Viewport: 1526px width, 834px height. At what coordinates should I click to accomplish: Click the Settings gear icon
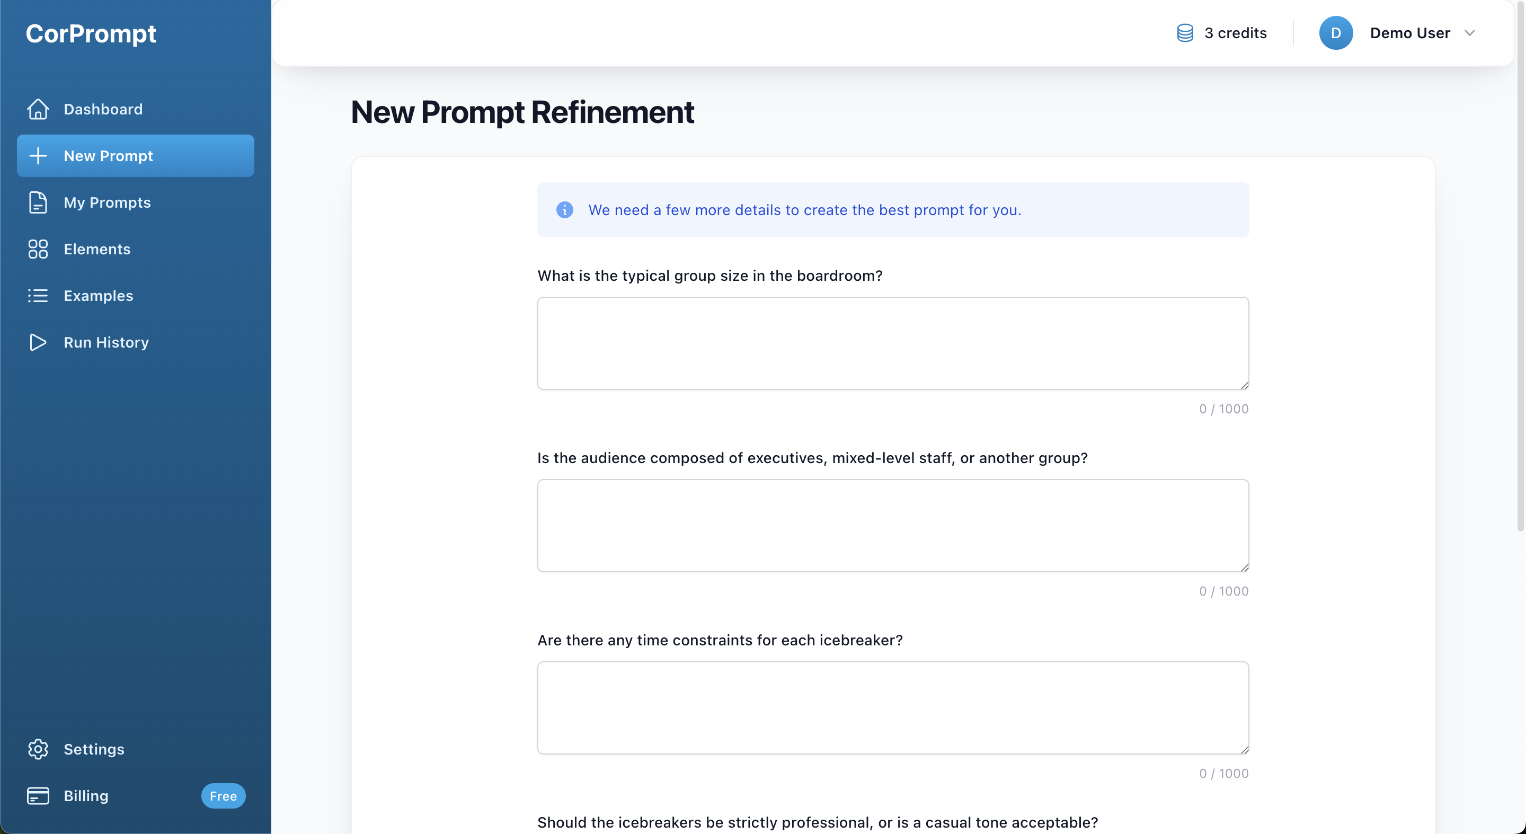38,749
